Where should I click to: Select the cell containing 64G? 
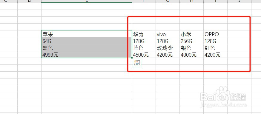pos(87,41)
